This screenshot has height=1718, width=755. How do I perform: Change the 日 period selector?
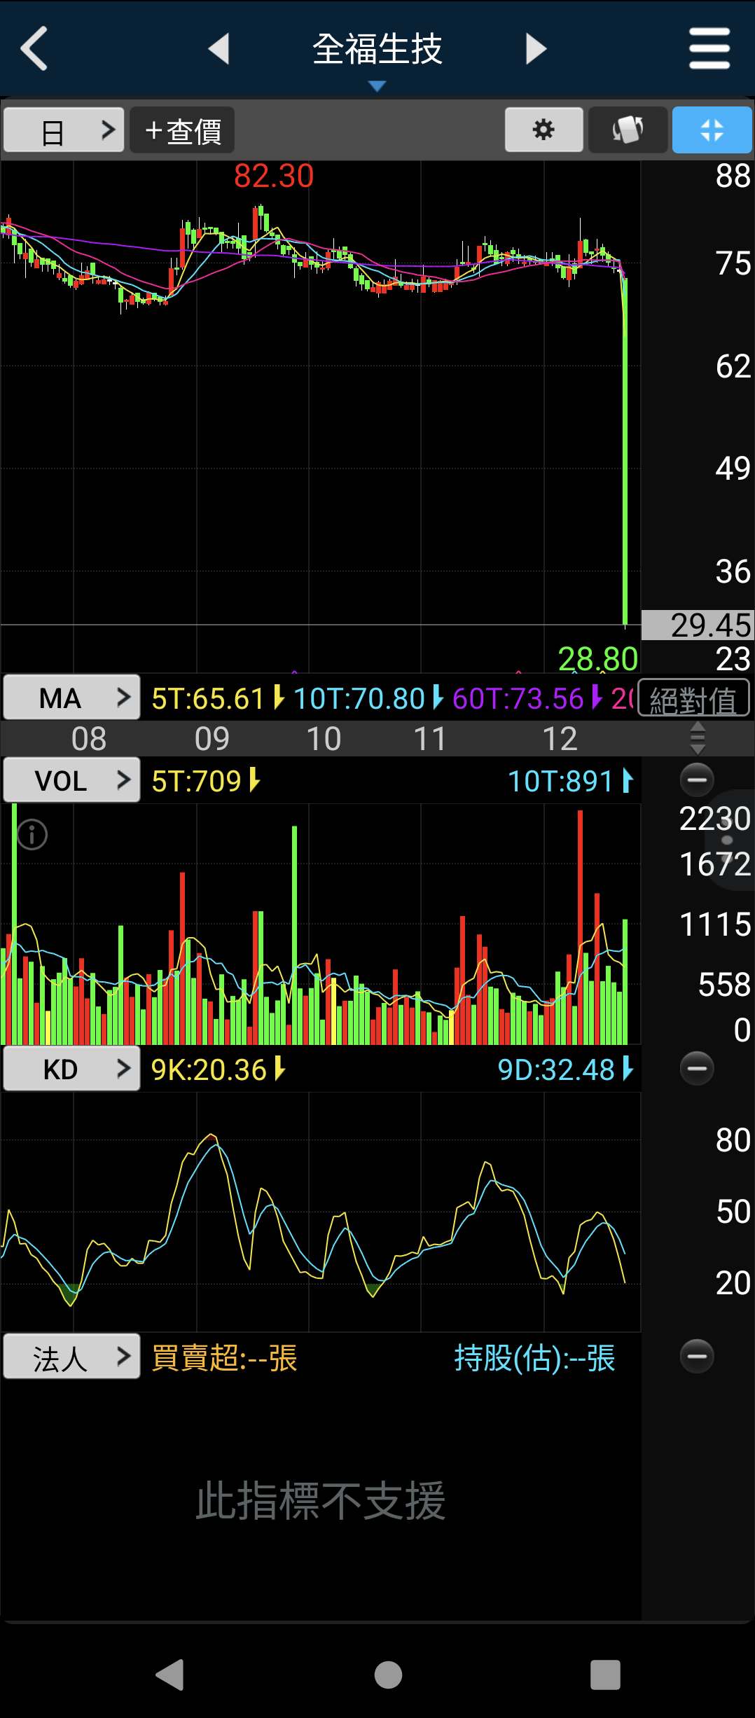coord(64,130)
